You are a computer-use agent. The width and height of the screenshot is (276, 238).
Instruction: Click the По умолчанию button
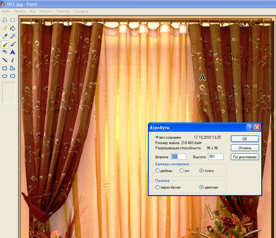click(x=245, y=157)
